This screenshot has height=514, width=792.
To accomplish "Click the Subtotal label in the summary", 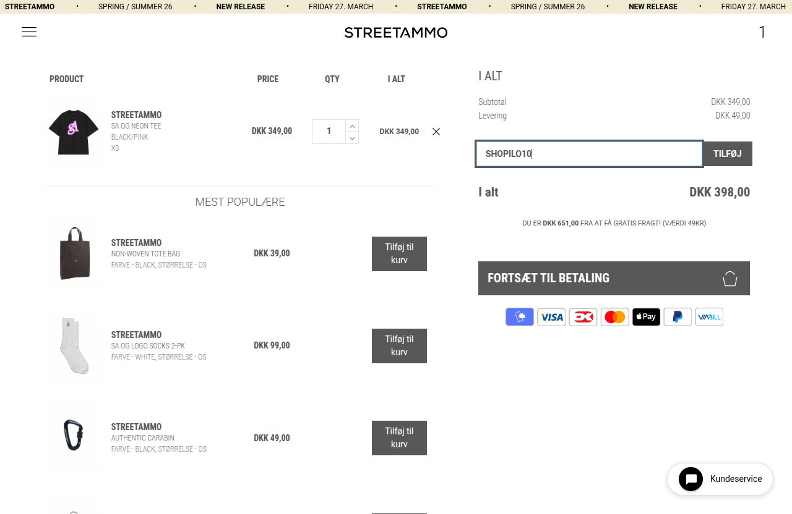I will (493, 102).
